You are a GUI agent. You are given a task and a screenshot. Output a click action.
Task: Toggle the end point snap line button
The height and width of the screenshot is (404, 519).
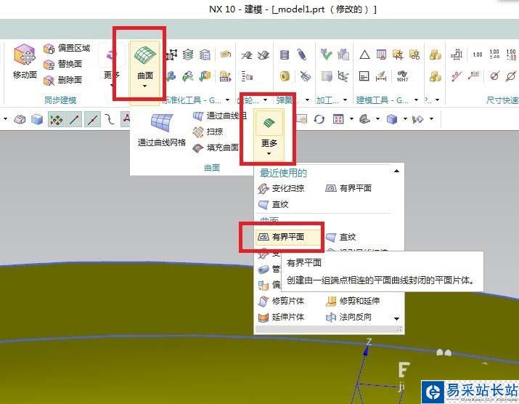point(74,119)
